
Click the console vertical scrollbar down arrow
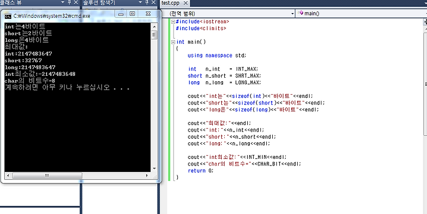click(x=154, y=168)
